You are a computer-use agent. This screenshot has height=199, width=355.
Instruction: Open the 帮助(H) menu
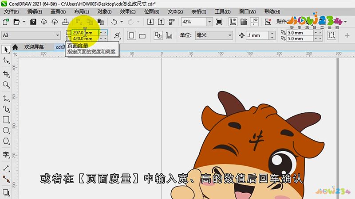coord(272,12)
